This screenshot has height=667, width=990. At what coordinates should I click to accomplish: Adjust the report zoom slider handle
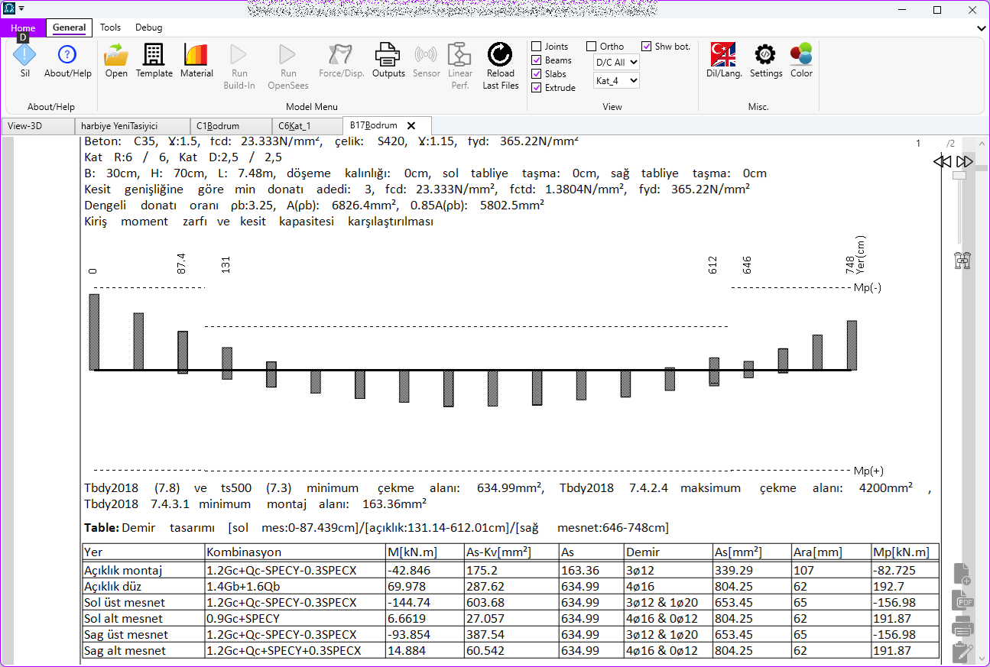point(959,175)
